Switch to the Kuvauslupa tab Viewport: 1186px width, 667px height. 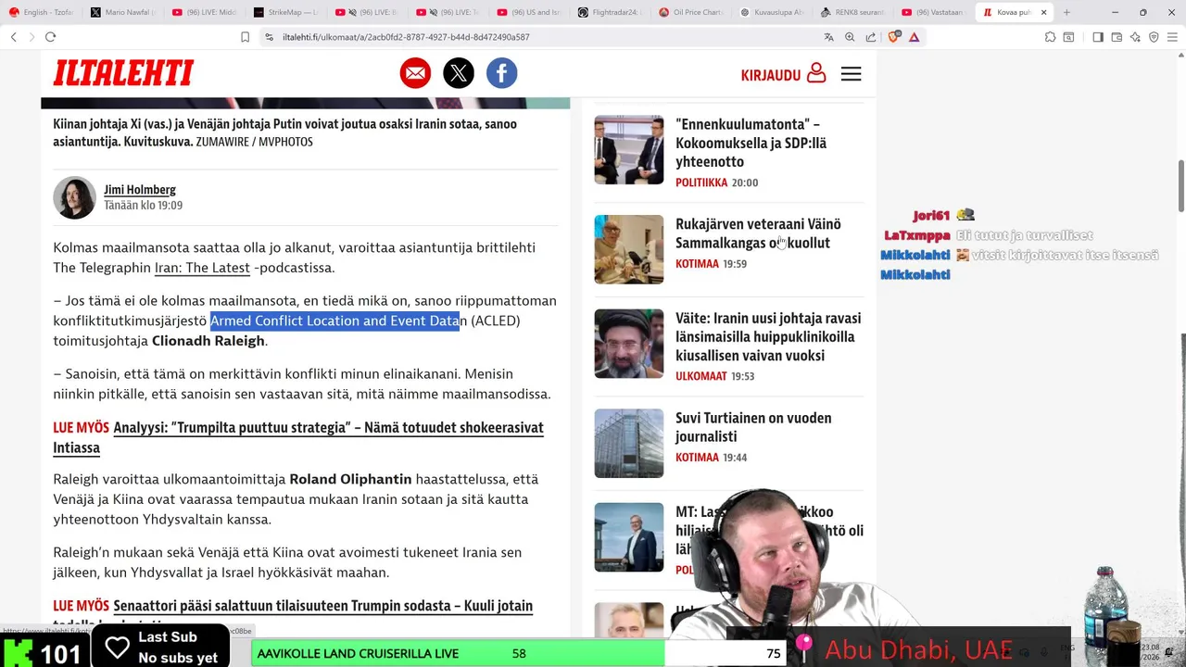pyautogui.click(x=775, y=12)
